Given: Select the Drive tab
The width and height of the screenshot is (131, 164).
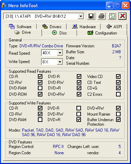Looking at the screenshot, I should pos(23,32).
